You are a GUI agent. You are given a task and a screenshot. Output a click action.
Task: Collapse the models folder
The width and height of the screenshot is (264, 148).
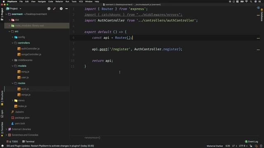pyautogui.click(x=13, y=66)
